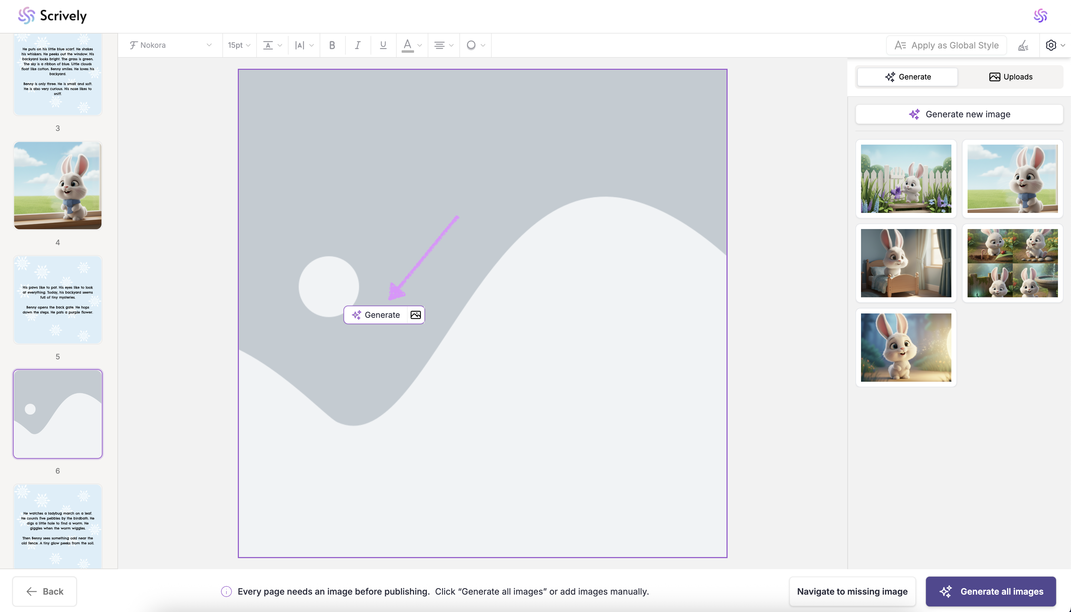Open the text color picker
This screenshot has width=1071, height=612.
tap(411, 45)
